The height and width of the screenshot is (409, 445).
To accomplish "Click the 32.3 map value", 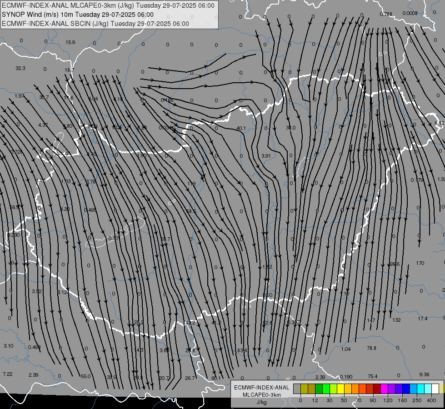I will [20, 68].
